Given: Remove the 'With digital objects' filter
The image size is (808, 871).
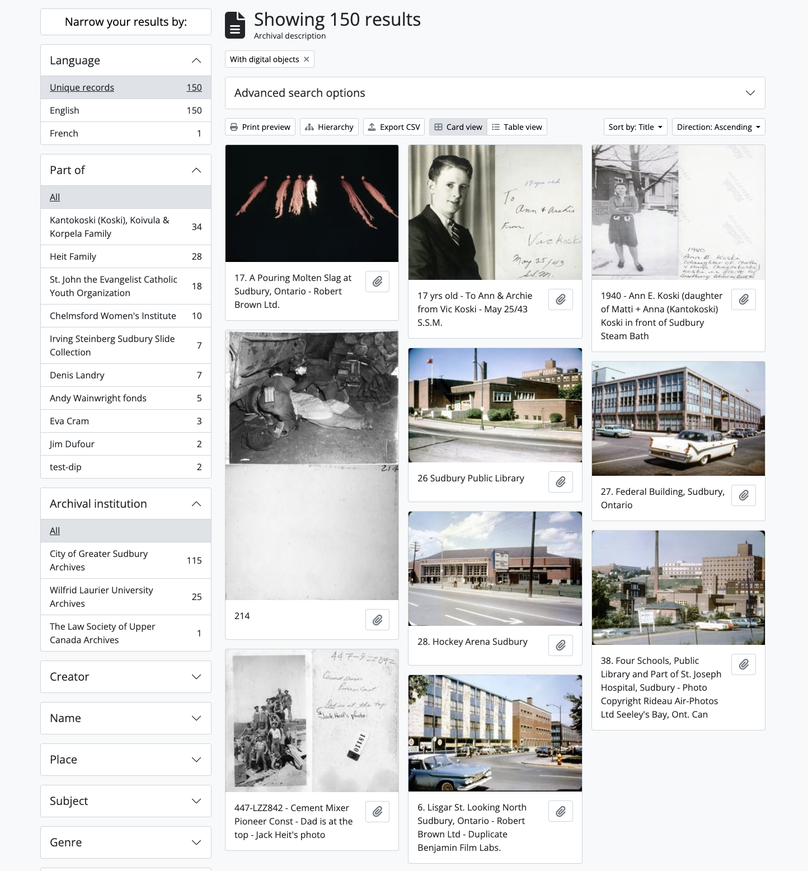Looking at the screenshot, I should pyautogui.click(x=306, y=59).
